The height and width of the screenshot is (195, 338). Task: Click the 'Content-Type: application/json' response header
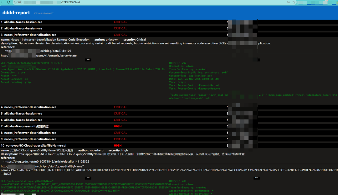(191, 76)
